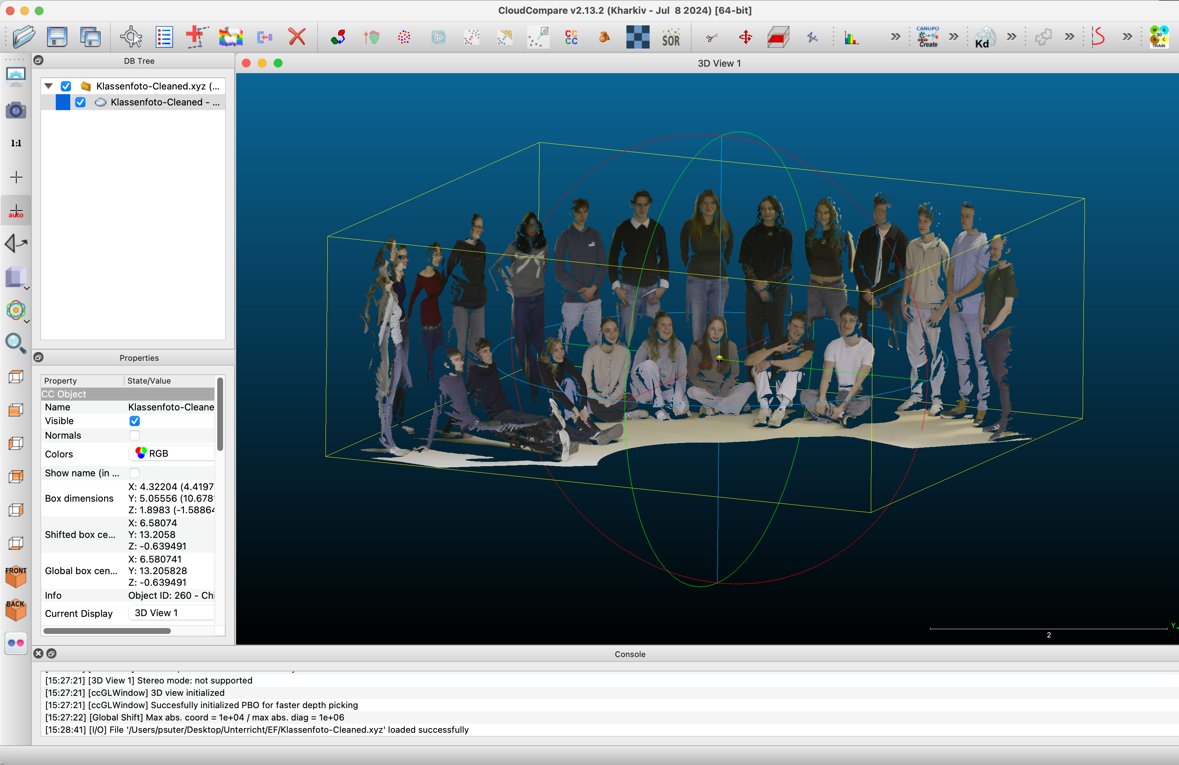Click the red X Delete icon
The image size is (1179, 765).
pos(297,37)
